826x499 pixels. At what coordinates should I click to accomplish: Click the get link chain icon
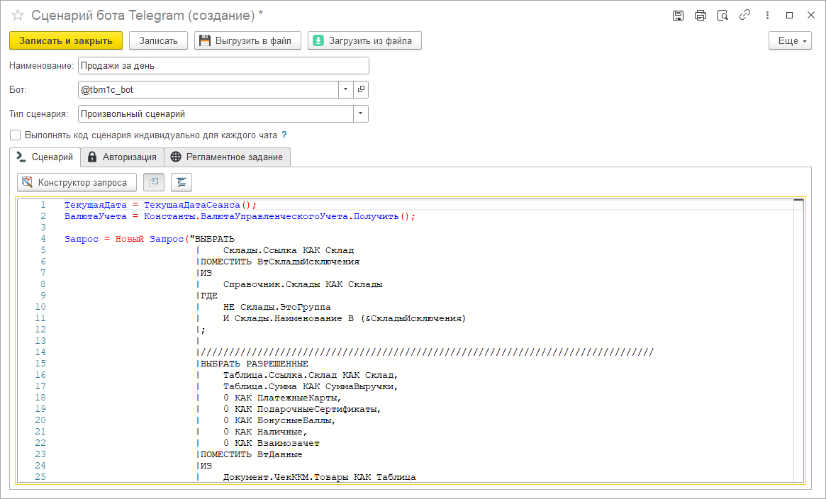pyautogui.click(x=744, y=16)
